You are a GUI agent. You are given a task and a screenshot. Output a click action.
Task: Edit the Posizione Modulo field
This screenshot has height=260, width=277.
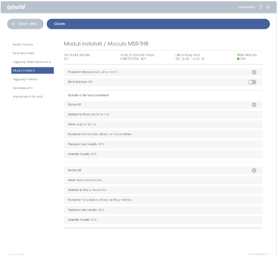(x=254, y=72)
